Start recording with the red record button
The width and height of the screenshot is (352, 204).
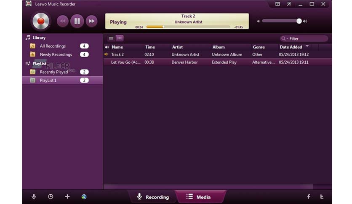click(41, 21)
